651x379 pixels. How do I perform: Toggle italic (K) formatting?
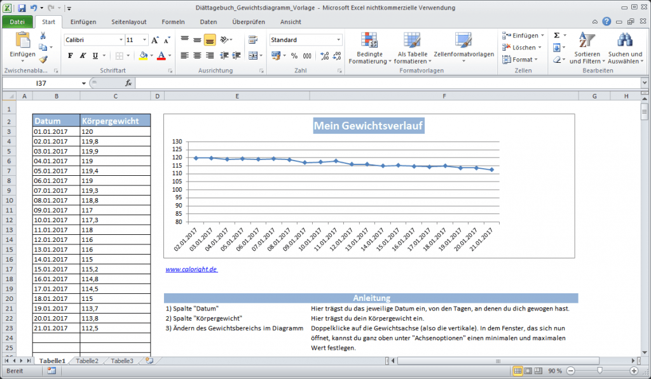pos(83,56)
